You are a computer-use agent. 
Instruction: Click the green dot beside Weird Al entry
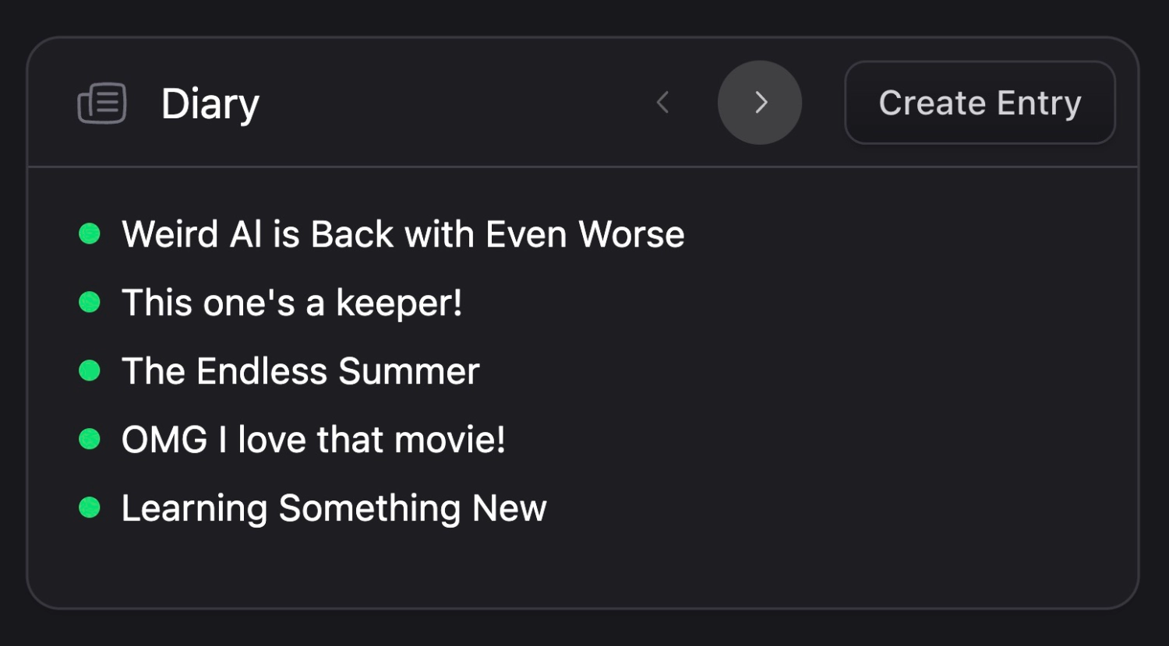90,233
